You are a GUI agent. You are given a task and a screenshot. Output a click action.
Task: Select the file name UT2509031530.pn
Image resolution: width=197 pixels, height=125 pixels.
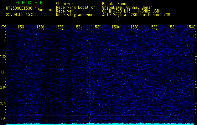coord(22,8)
